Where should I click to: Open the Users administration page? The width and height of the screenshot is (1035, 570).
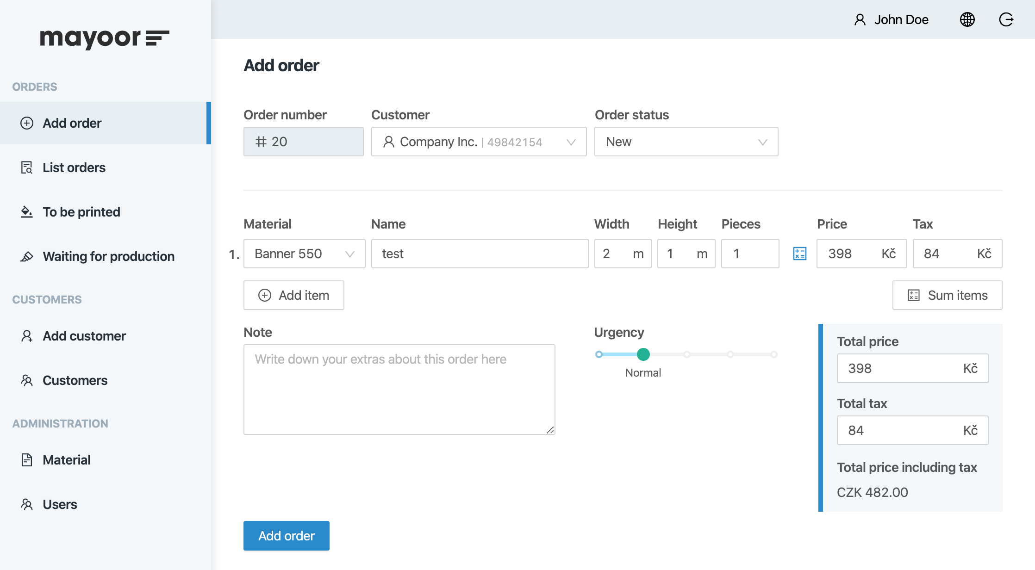click(60, 504)
